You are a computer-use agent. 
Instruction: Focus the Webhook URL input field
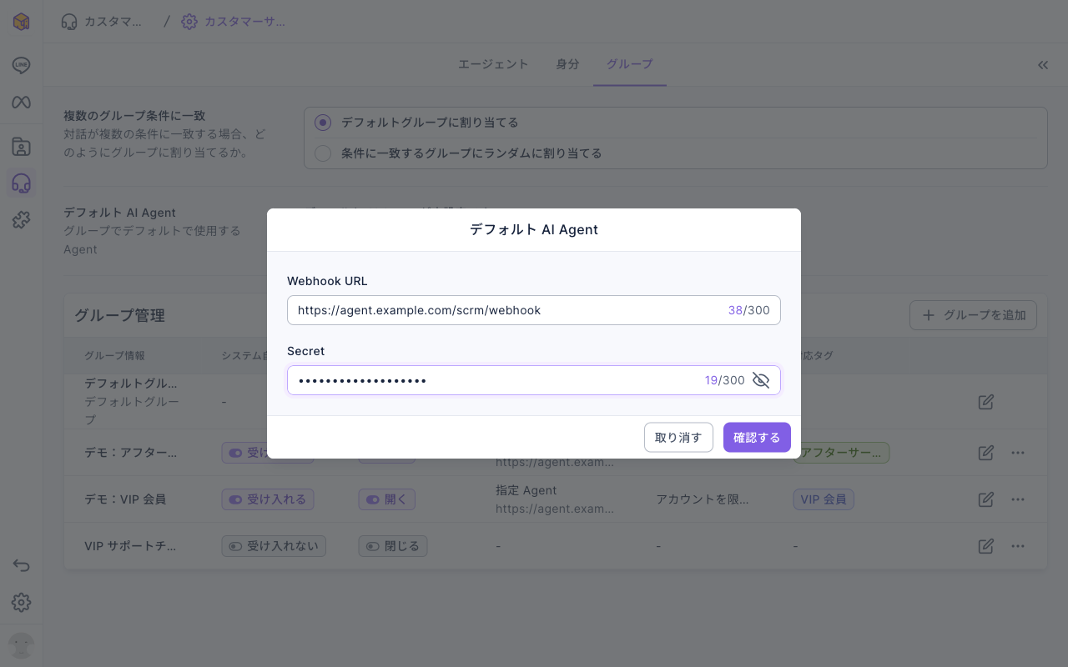[x=534, y=310]
